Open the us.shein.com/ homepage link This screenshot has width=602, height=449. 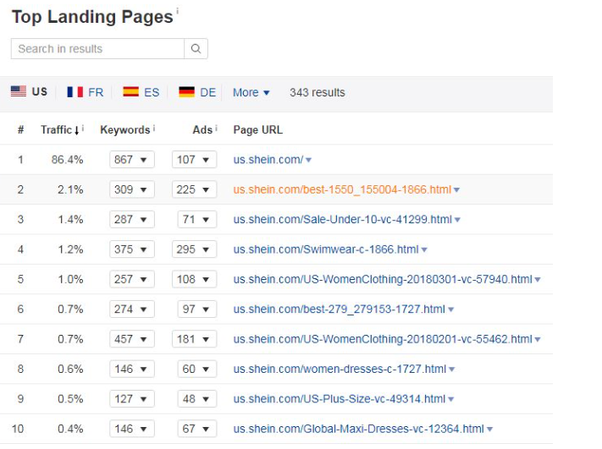(x=268, y=160)
